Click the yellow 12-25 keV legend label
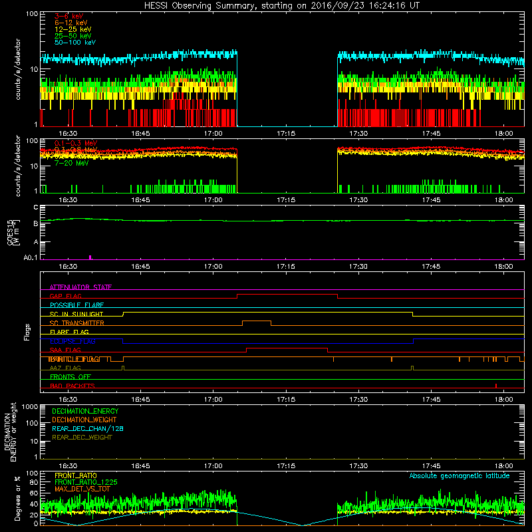This screenshot has height=532, width=532. click(x=73, y=29)
